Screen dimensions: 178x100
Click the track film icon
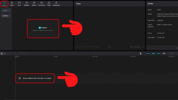point(20,78)
